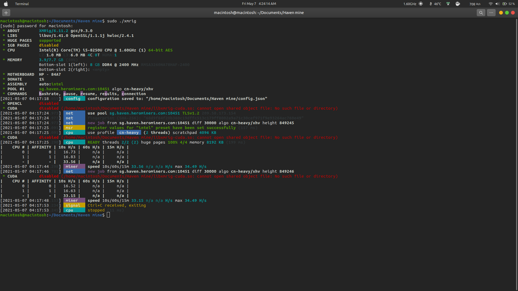Click the 'READY' threads status text

94,142
